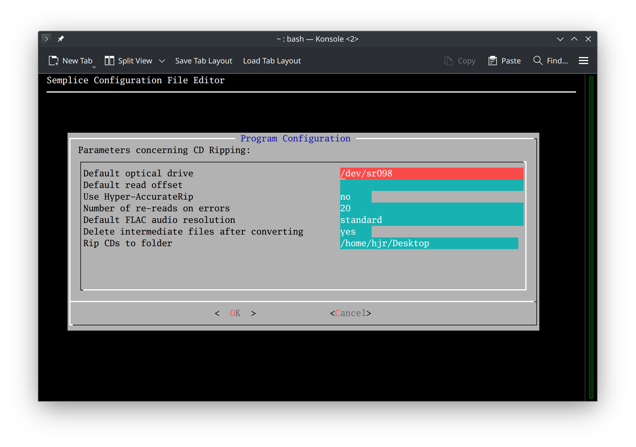Toggle the Hyper-AccurateRip 'no' field
636x447 pixels.
click(x=355, y=197)
